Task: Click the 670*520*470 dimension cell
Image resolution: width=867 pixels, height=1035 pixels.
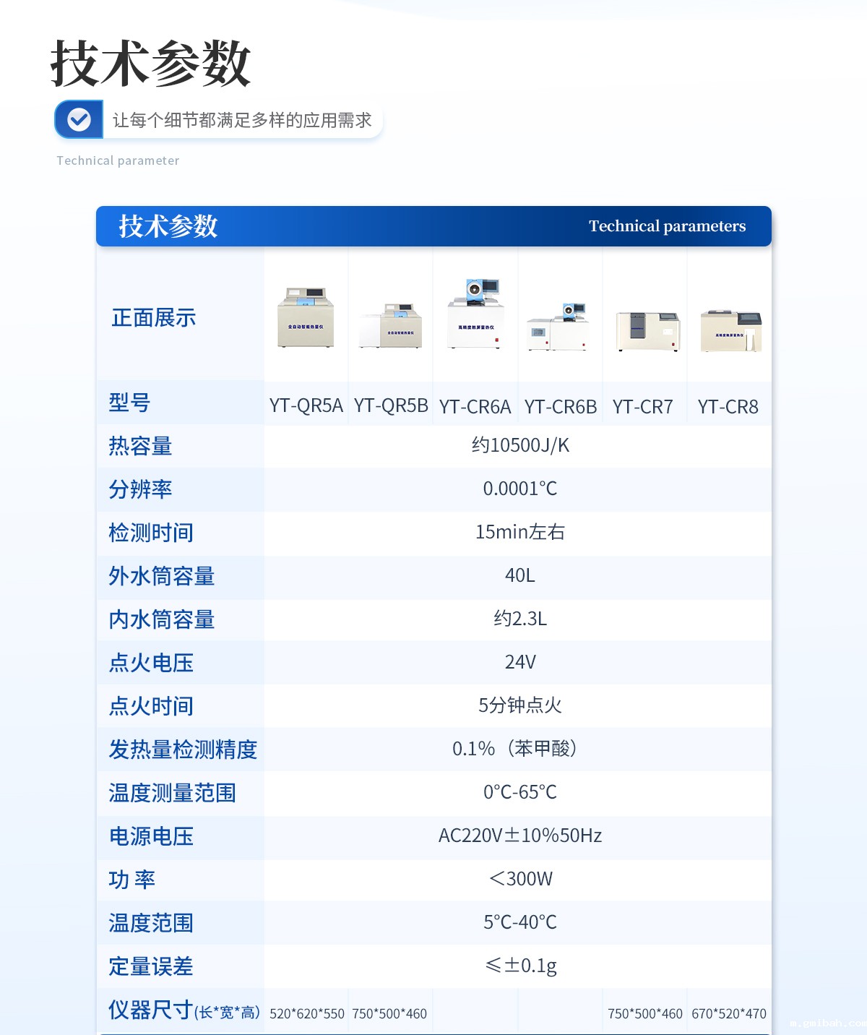Action: coord(728,1013)
